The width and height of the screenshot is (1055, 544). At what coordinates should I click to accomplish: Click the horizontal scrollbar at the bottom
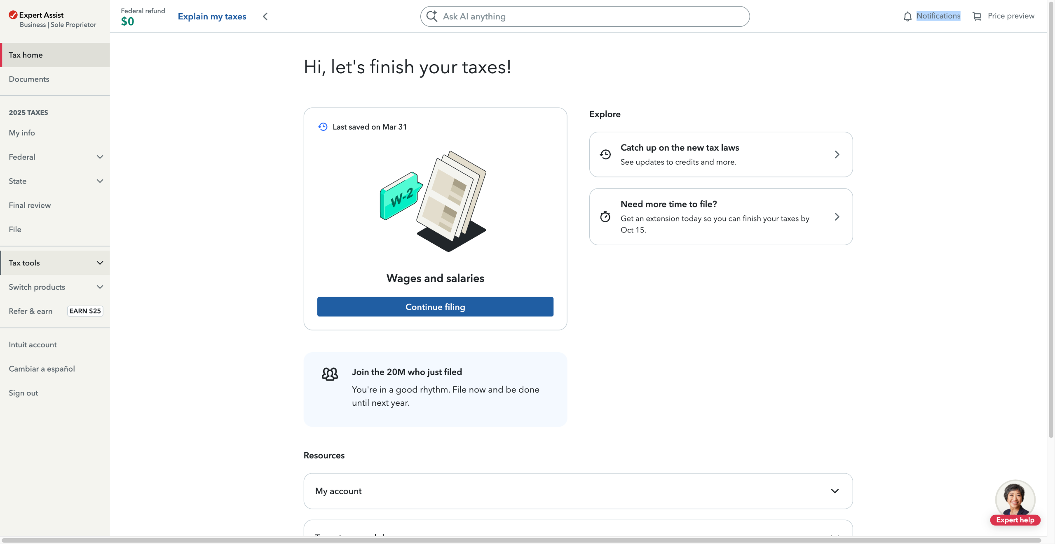pos(521,540)
